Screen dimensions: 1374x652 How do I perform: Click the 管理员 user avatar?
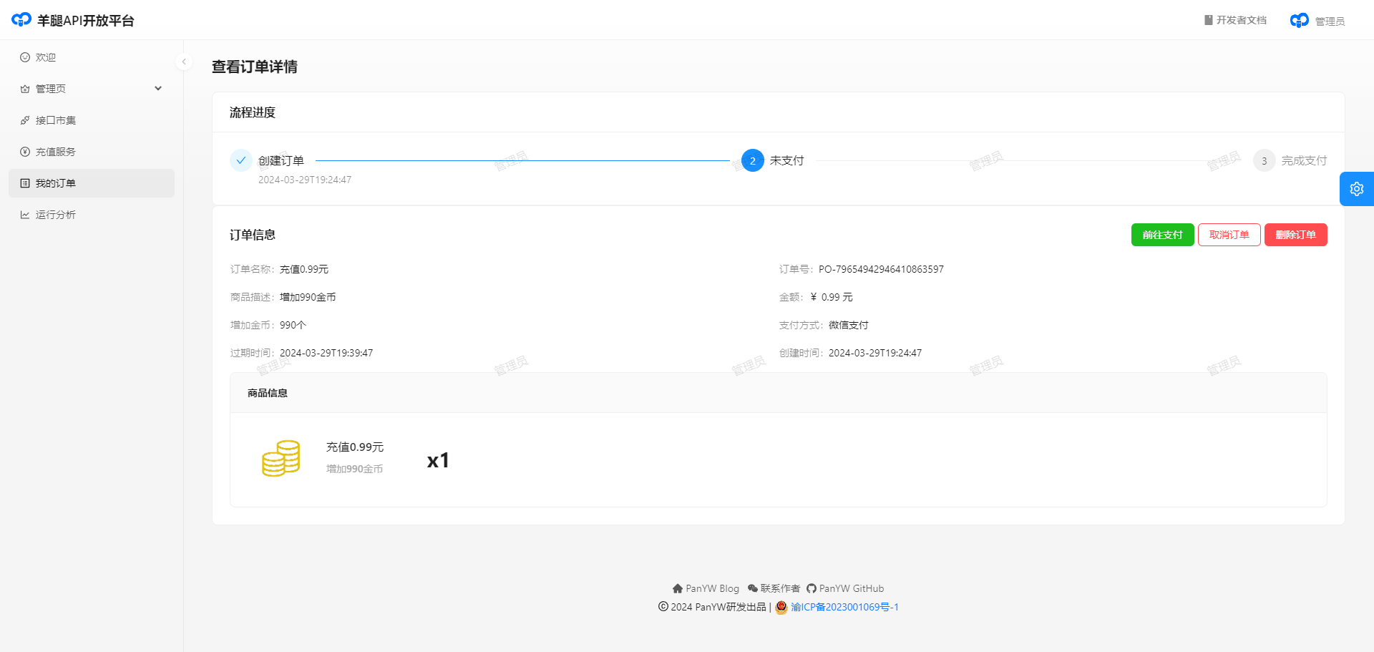coord(1300,21)
